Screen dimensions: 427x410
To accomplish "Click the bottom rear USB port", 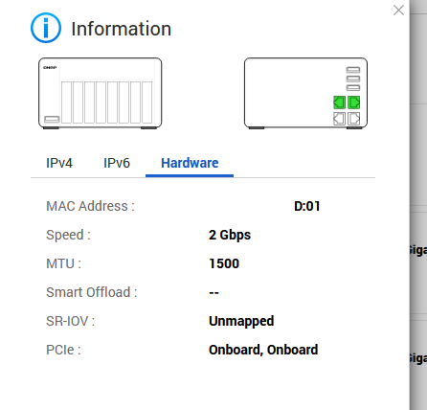I will (353, 87).
